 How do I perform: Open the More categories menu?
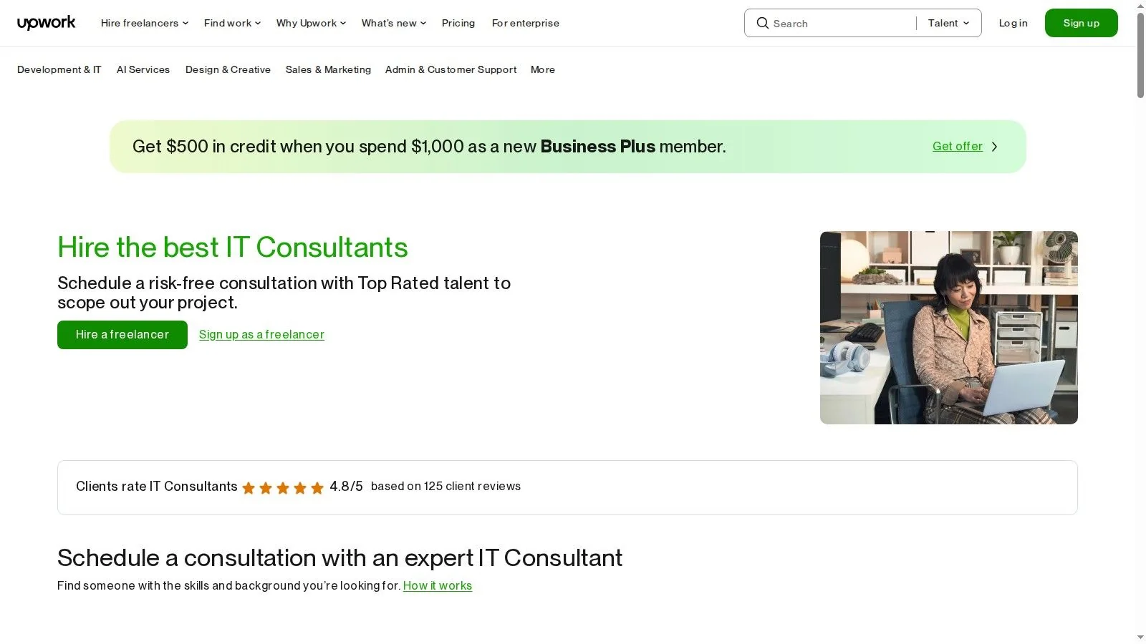[542, 69]
